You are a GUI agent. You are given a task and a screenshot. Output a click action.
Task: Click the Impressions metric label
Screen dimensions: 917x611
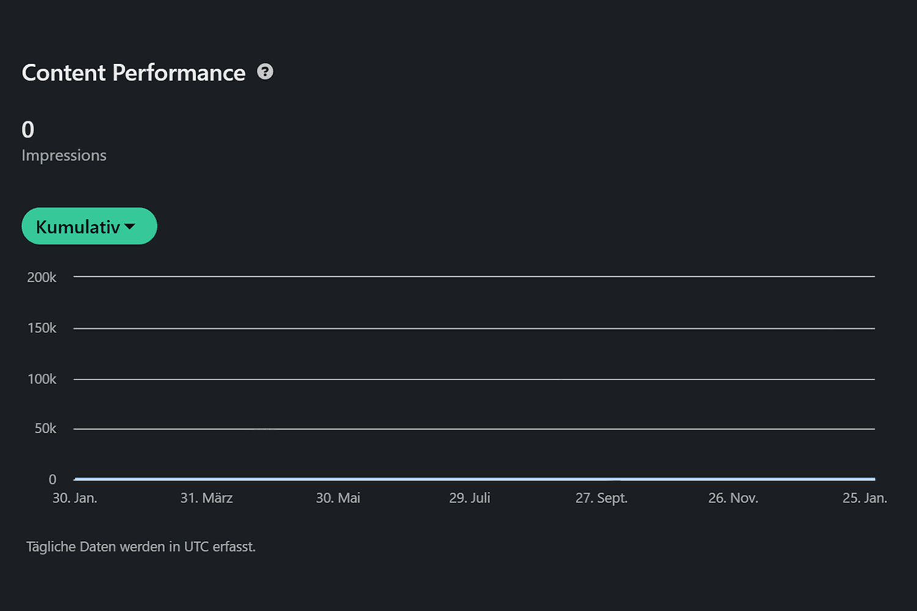tap(64, 155)
